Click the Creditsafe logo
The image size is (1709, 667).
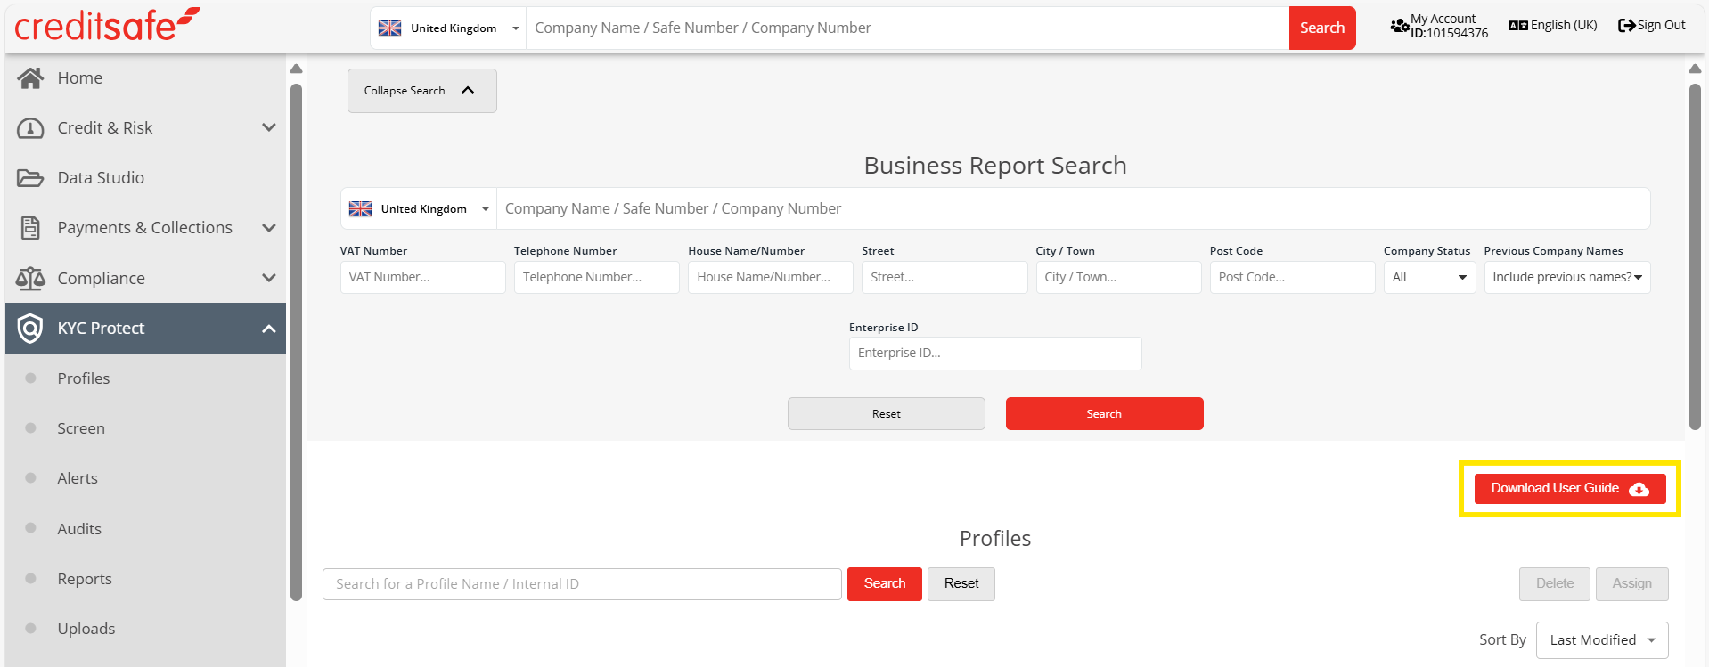click(x=107, y=25)
